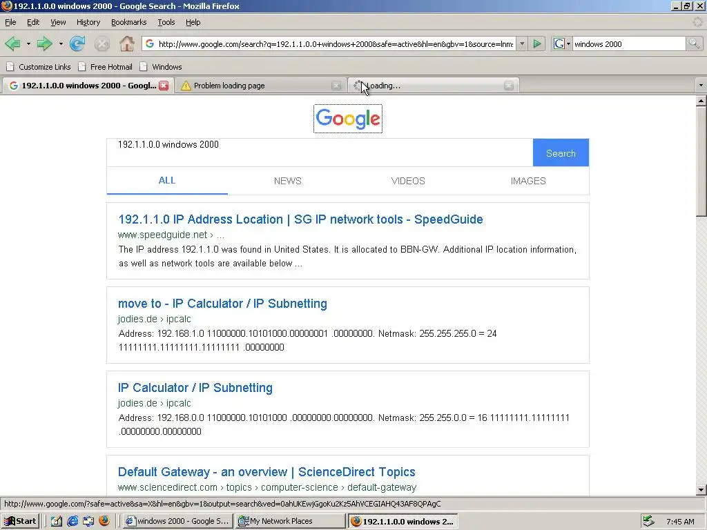This screenshot has width=707, height=530.
Task: Open the list all tabs dropdown
Action: point(701,85)
